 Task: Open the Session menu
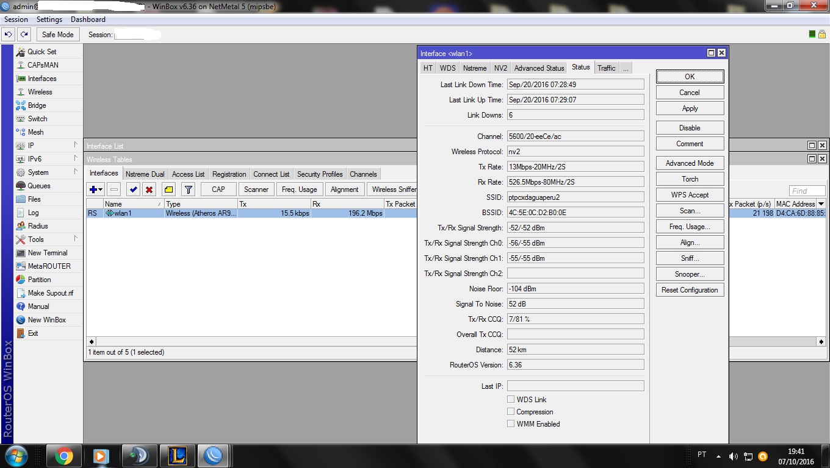point(16,19)
